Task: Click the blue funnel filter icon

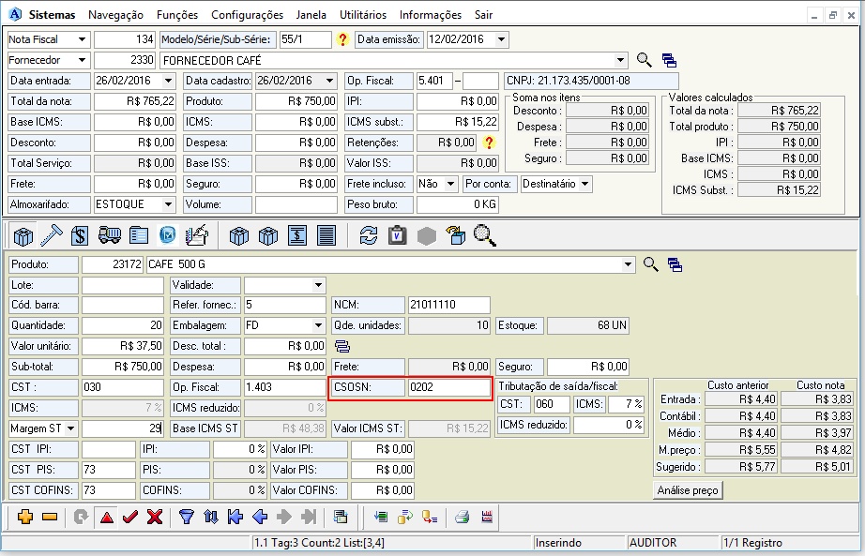Action: coord(187,517)
